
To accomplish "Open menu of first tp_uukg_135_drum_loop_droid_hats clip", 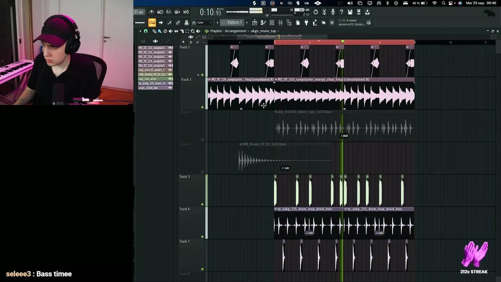I will click(x=276, y=209).
